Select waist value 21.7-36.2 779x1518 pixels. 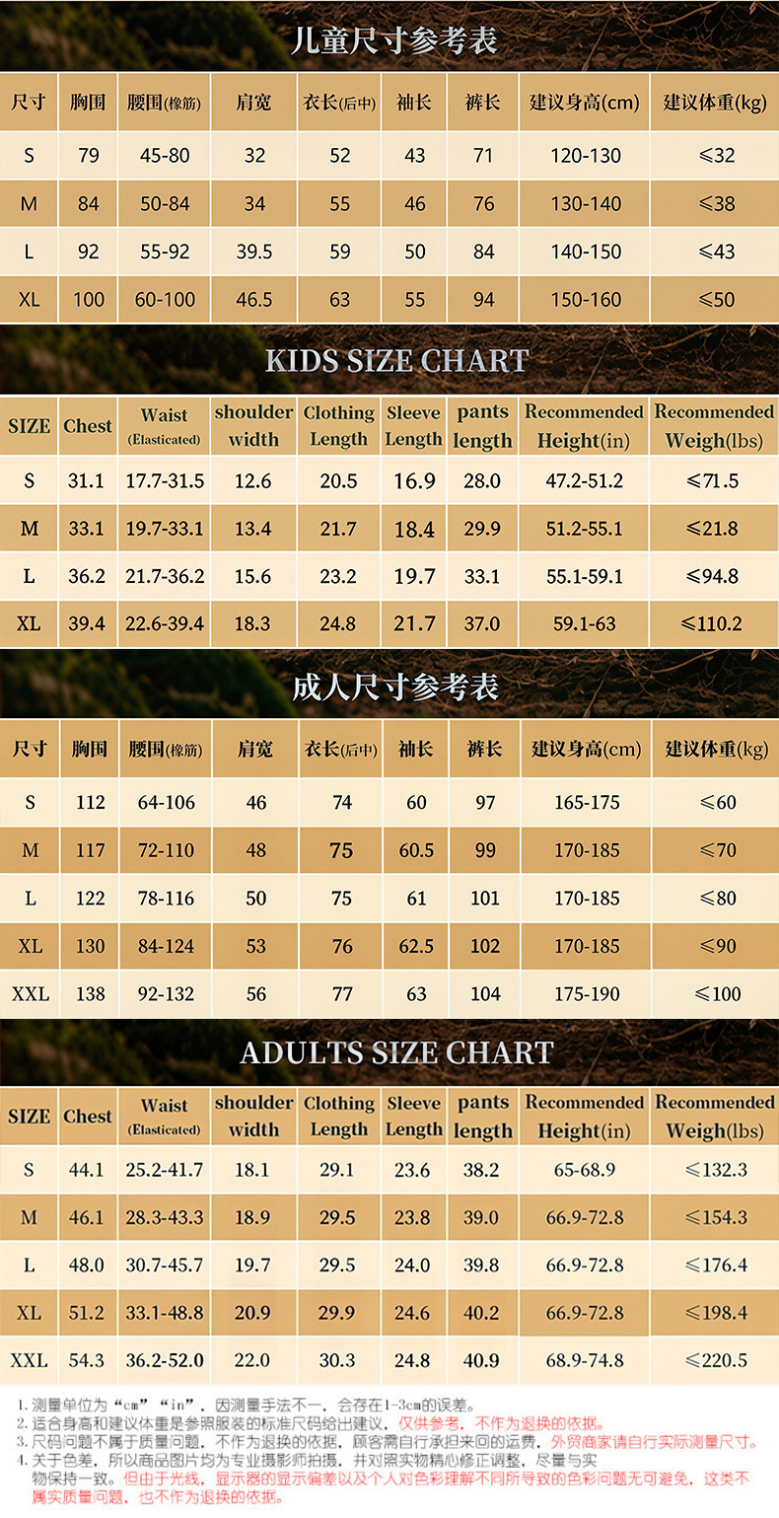click(165, 576)
